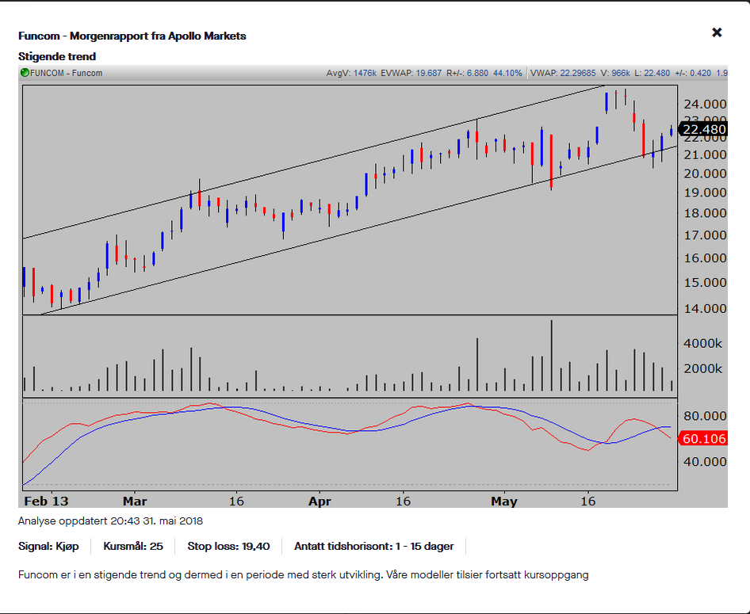
Task: Click the 'Mar' date label
Action: click(135, 501)
